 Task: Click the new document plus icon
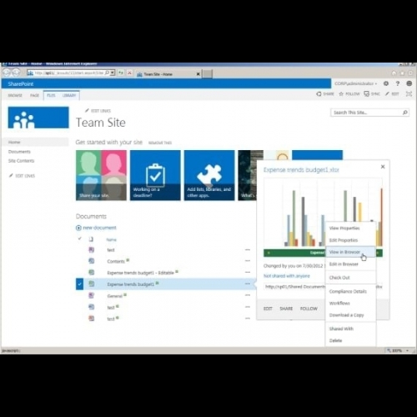point(78,228)
